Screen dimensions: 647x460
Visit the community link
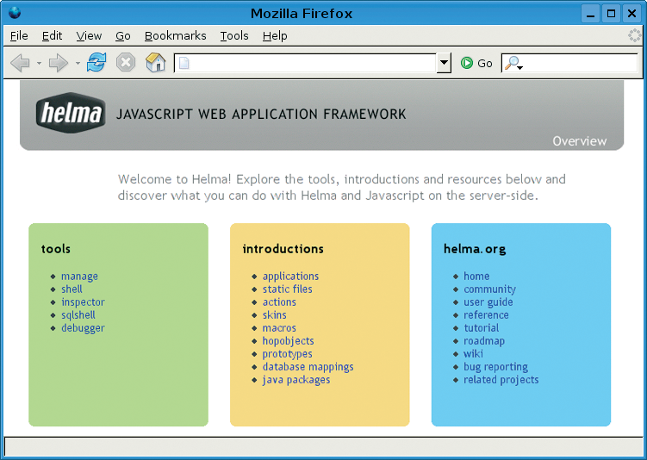pyautogui.click(x=490, y=289)
